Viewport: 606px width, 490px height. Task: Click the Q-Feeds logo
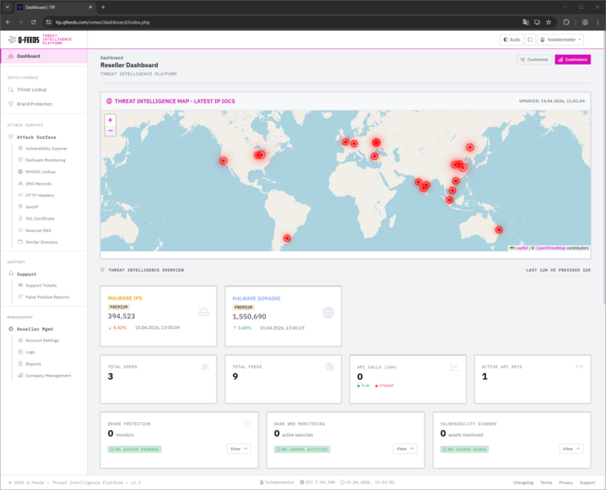coord(40,39)
